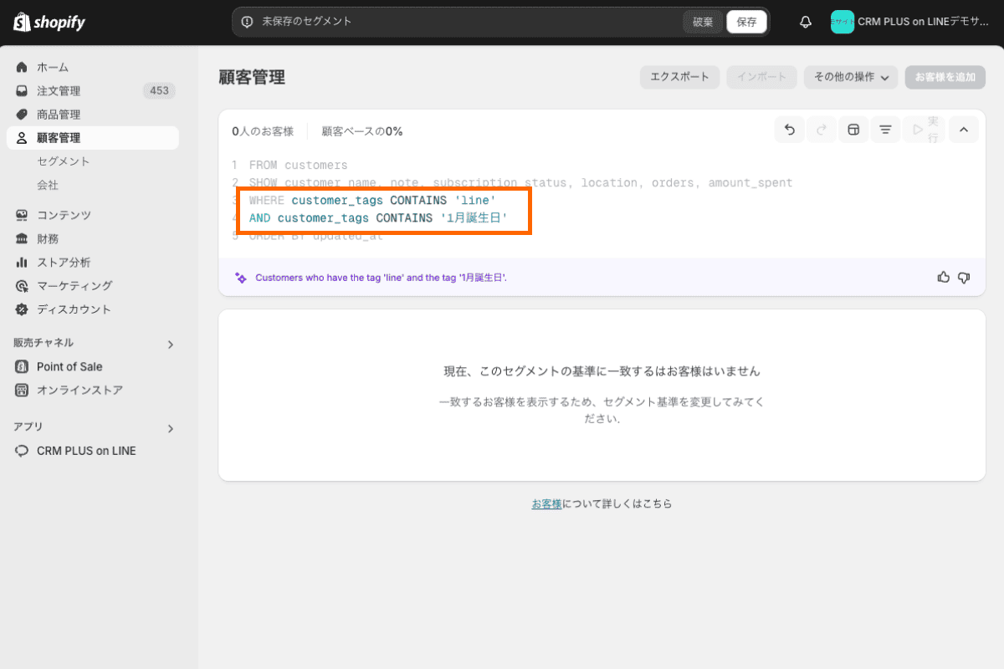Screen dimensions: 1004x669
Task: Click the ORDER BY updated_at query line
Action: [x=316, y=236]
